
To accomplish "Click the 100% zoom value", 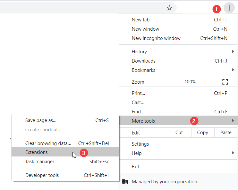I will tap(190, 82).
